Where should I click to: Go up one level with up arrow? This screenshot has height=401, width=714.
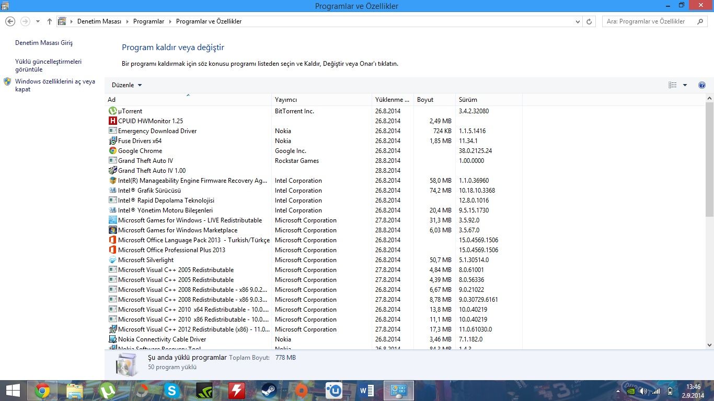click(x=50, y=21)
